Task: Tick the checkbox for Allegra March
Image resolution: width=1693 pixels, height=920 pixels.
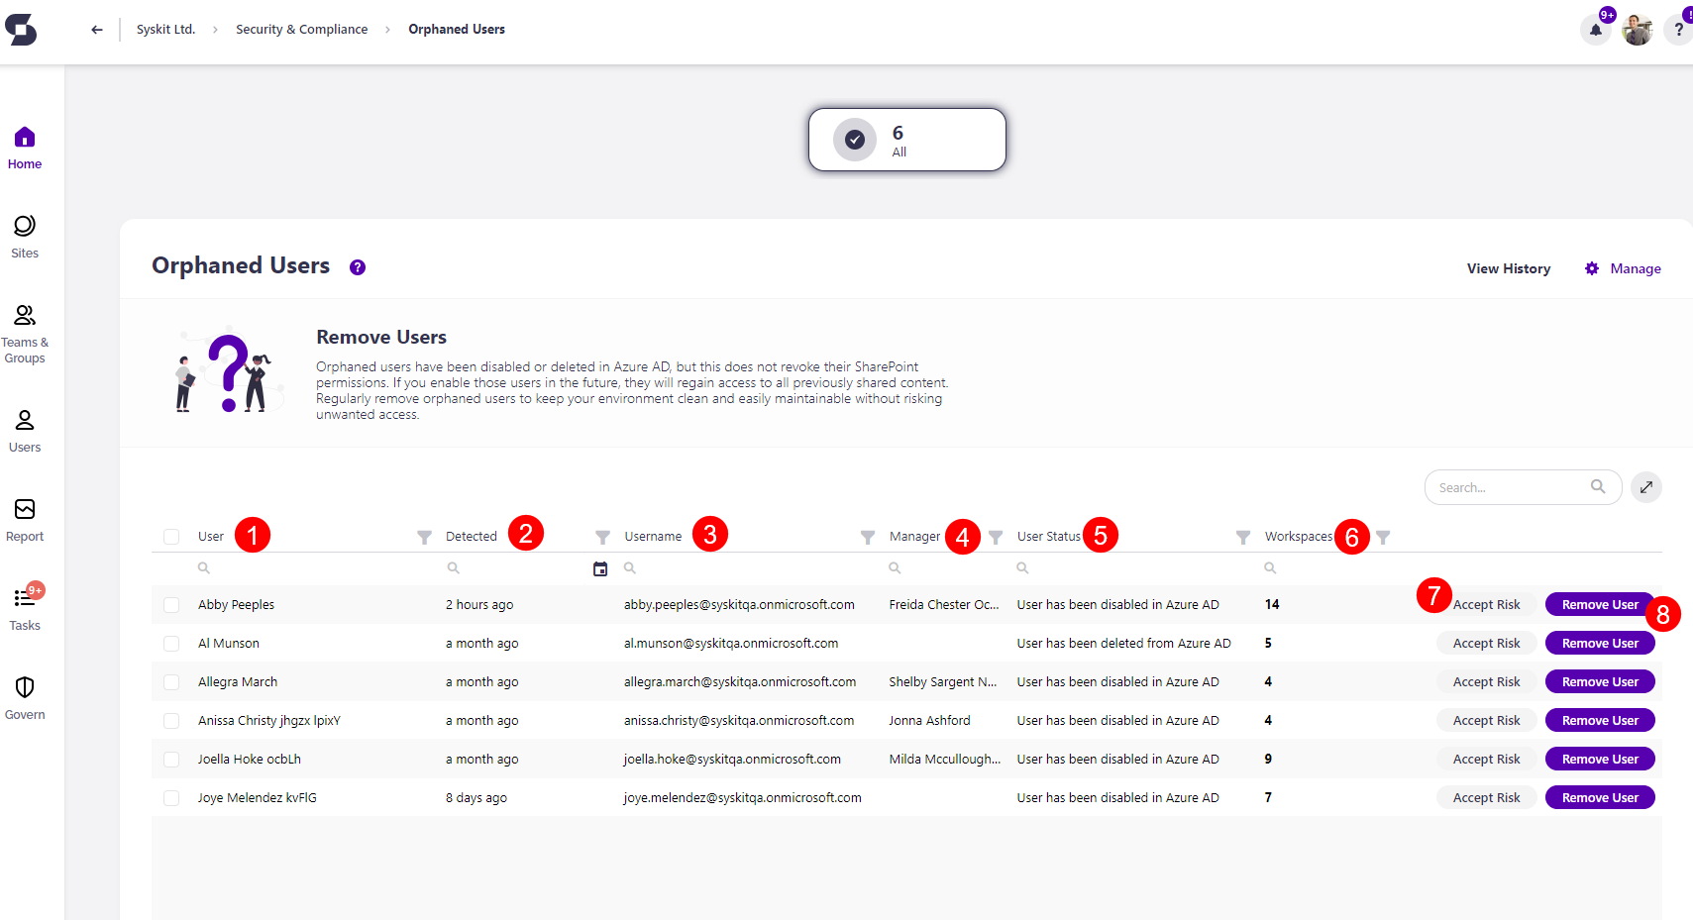Action: (171, 682)
